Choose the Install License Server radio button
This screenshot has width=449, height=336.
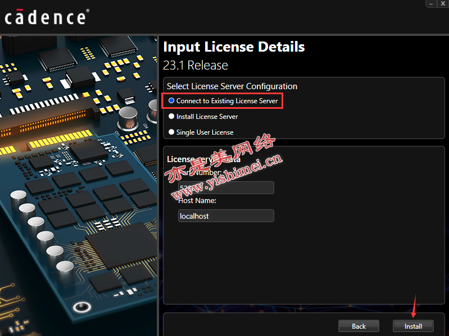coord(171,116)
